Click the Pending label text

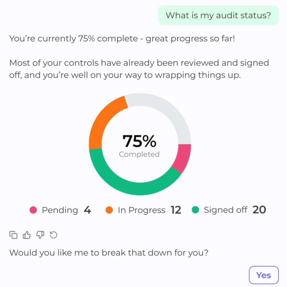click(x=59, y=210)
